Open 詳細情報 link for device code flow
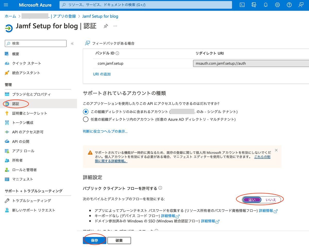This screenshot has height=247, width=309. click(x=170, y=216)
